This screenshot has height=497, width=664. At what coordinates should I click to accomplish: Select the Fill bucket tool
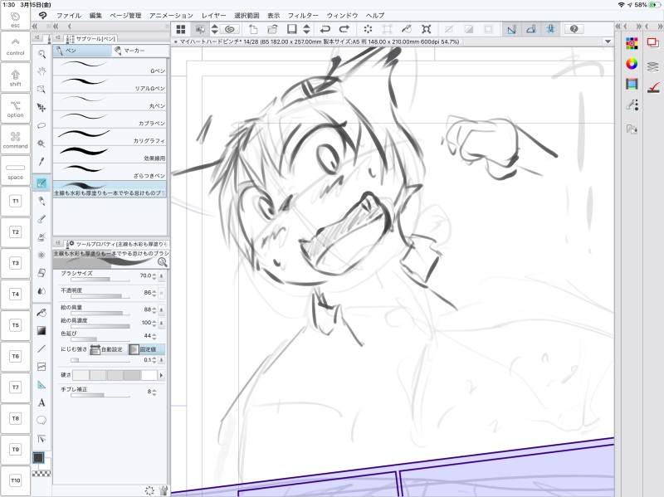coord(41,313)
